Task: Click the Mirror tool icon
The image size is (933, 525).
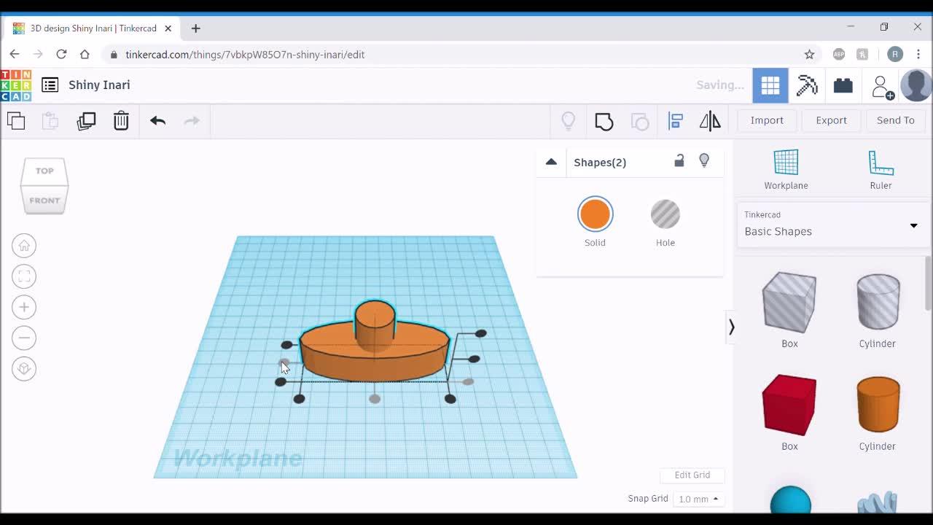Action: click(x=709, y=121)
